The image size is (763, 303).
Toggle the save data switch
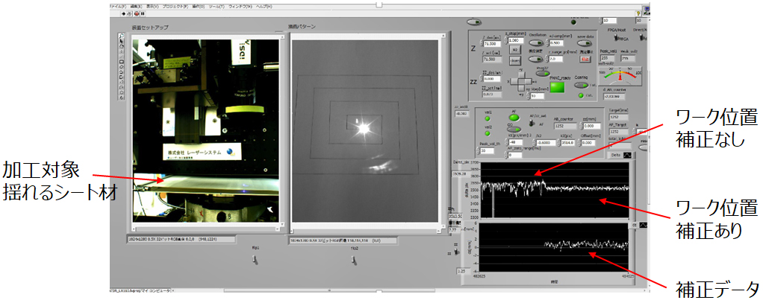[x=584, y=43]
